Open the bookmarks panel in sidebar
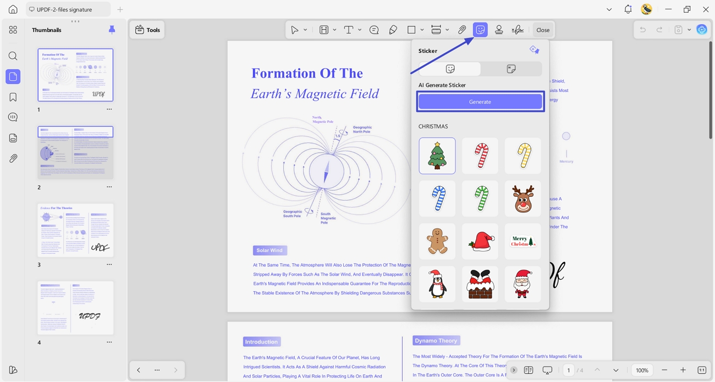 13,97
